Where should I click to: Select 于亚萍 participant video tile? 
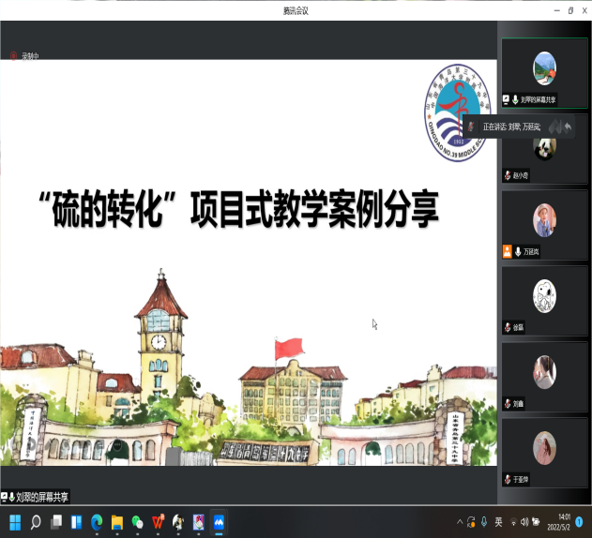(544, 452)
